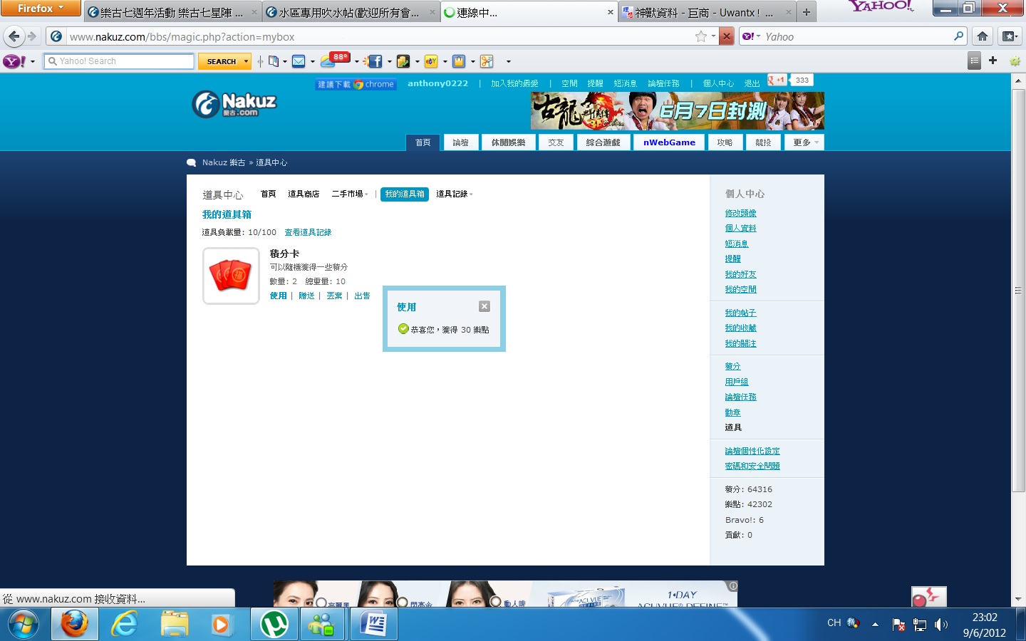Bookmark this page with the star icon
The width and height of the screenshot is (1026, 641).
[701, 36]
